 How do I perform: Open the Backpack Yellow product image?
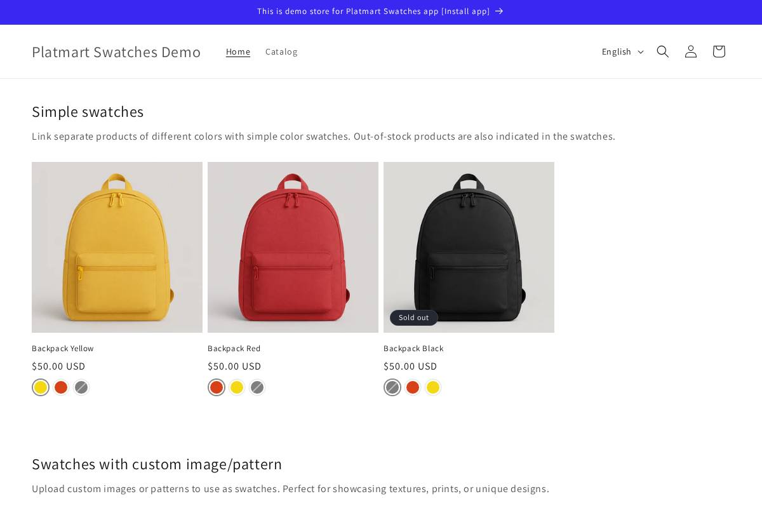(x=117, y=247)
